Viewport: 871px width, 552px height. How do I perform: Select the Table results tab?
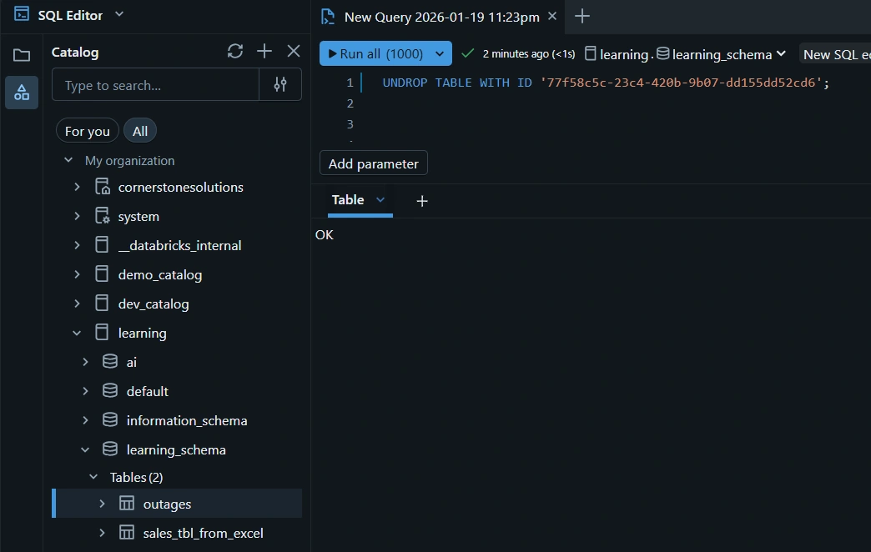point(348,200)
